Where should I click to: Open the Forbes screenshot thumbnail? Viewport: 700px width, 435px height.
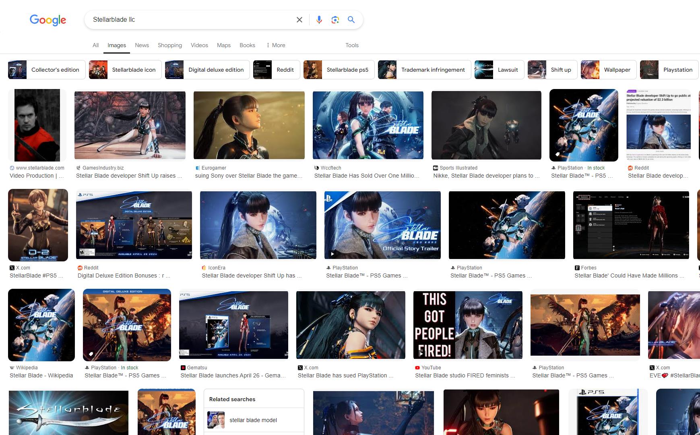coord(631,225)
